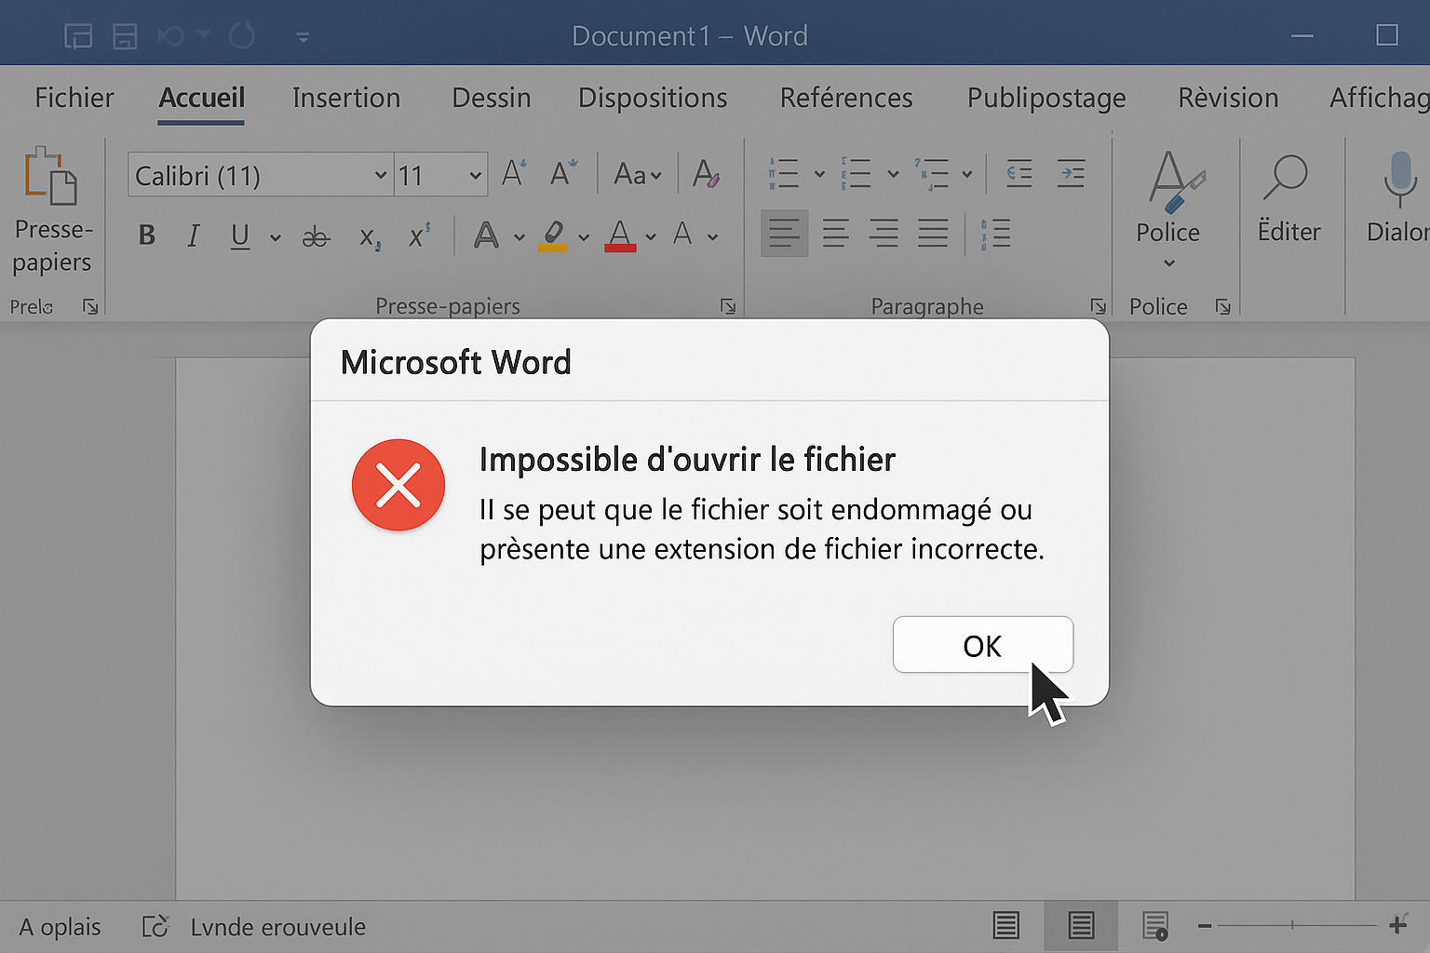Click the undo icon in title bar
The width and height of the screenshot is (1430, 953).
pyautogui.click(x=171, y=36)
